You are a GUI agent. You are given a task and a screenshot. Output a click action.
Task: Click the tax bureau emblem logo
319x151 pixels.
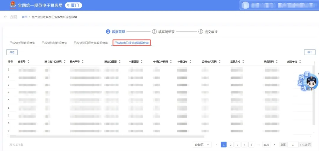(x=13, y=5)
